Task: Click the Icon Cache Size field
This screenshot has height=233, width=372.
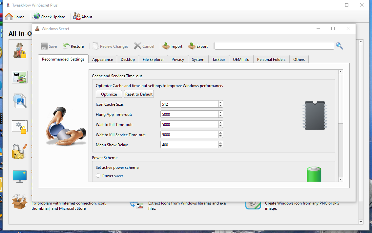Action: coord(189,104)
